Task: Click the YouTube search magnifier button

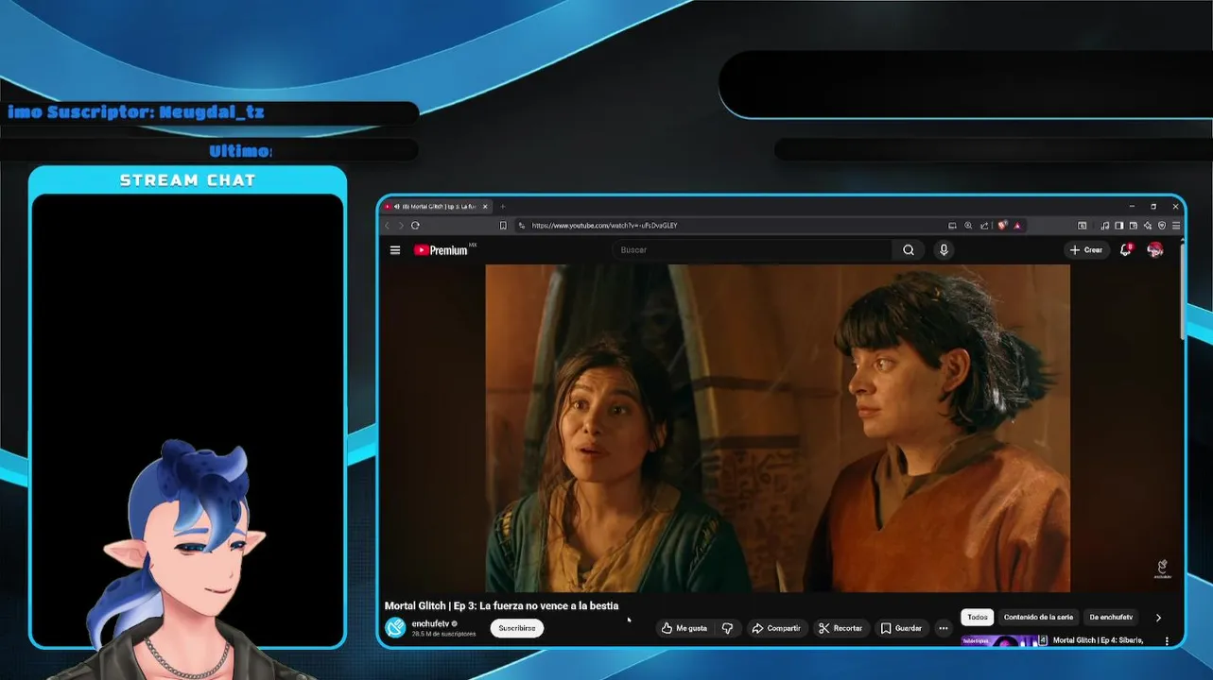Action: [x=909, y=250]
